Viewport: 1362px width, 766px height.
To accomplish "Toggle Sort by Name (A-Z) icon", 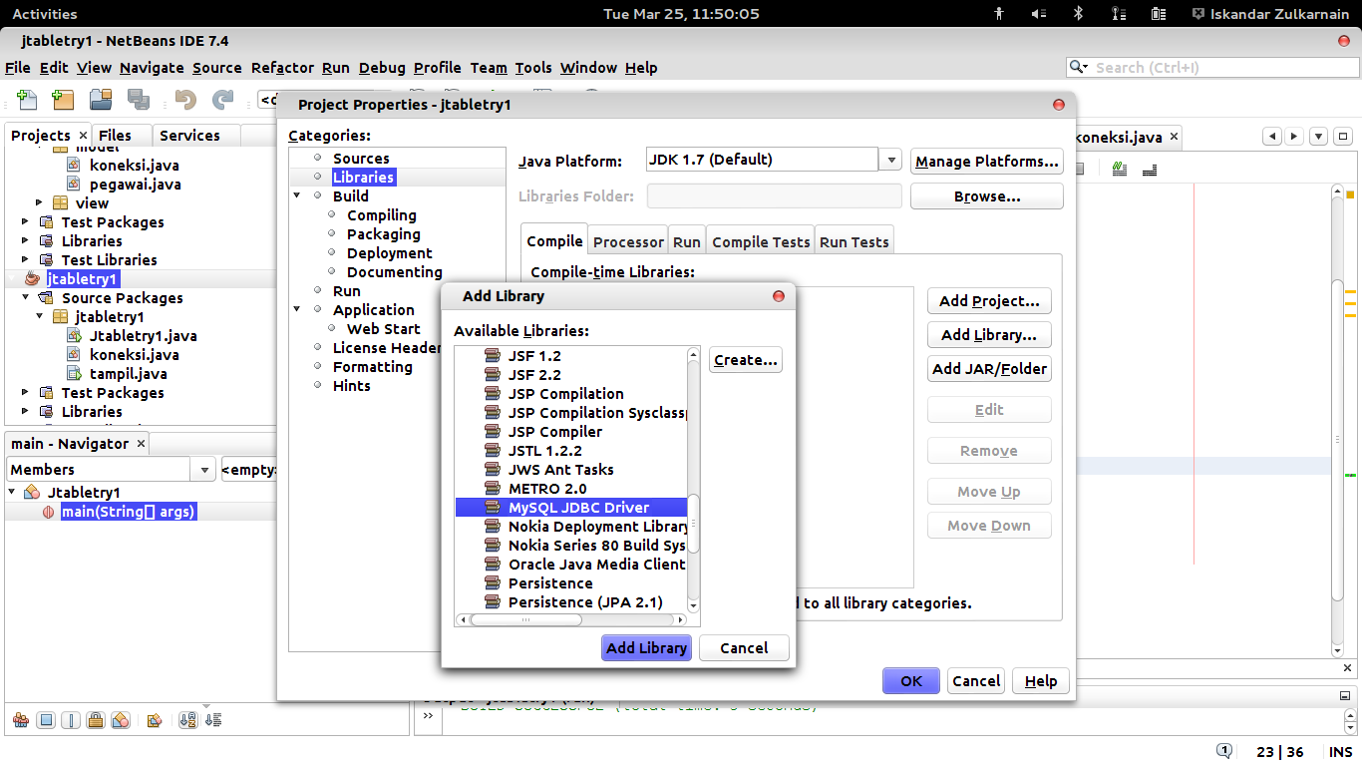I will pos(187,720).
